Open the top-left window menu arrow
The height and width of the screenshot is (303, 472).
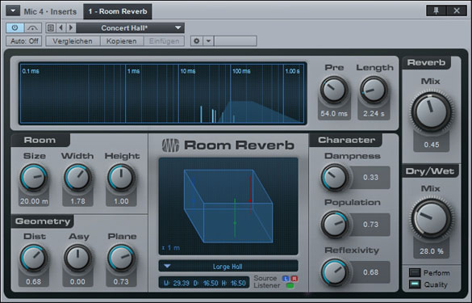(x=13, y=11)
